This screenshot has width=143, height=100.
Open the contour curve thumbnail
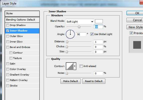coord(70,66)
